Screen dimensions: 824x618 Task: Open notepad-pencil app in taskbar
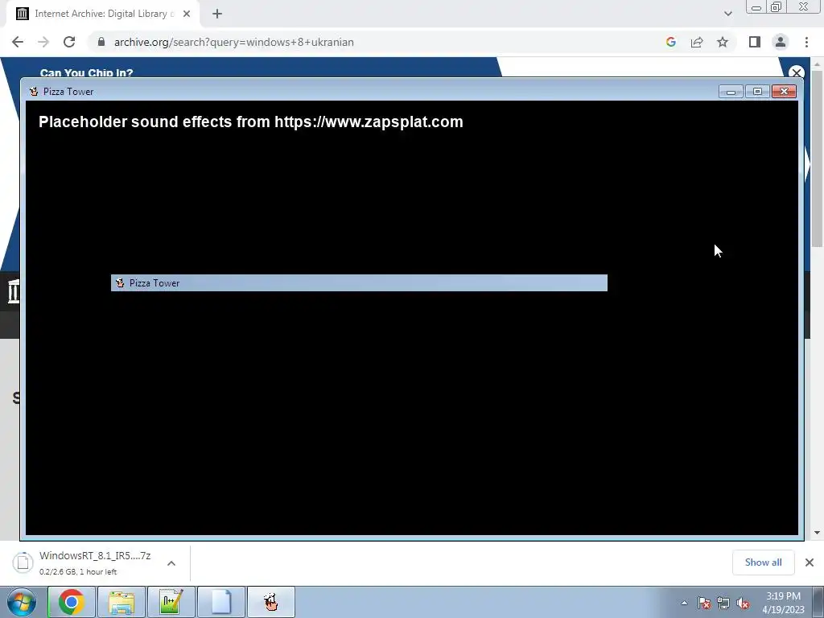coord(171,602)
